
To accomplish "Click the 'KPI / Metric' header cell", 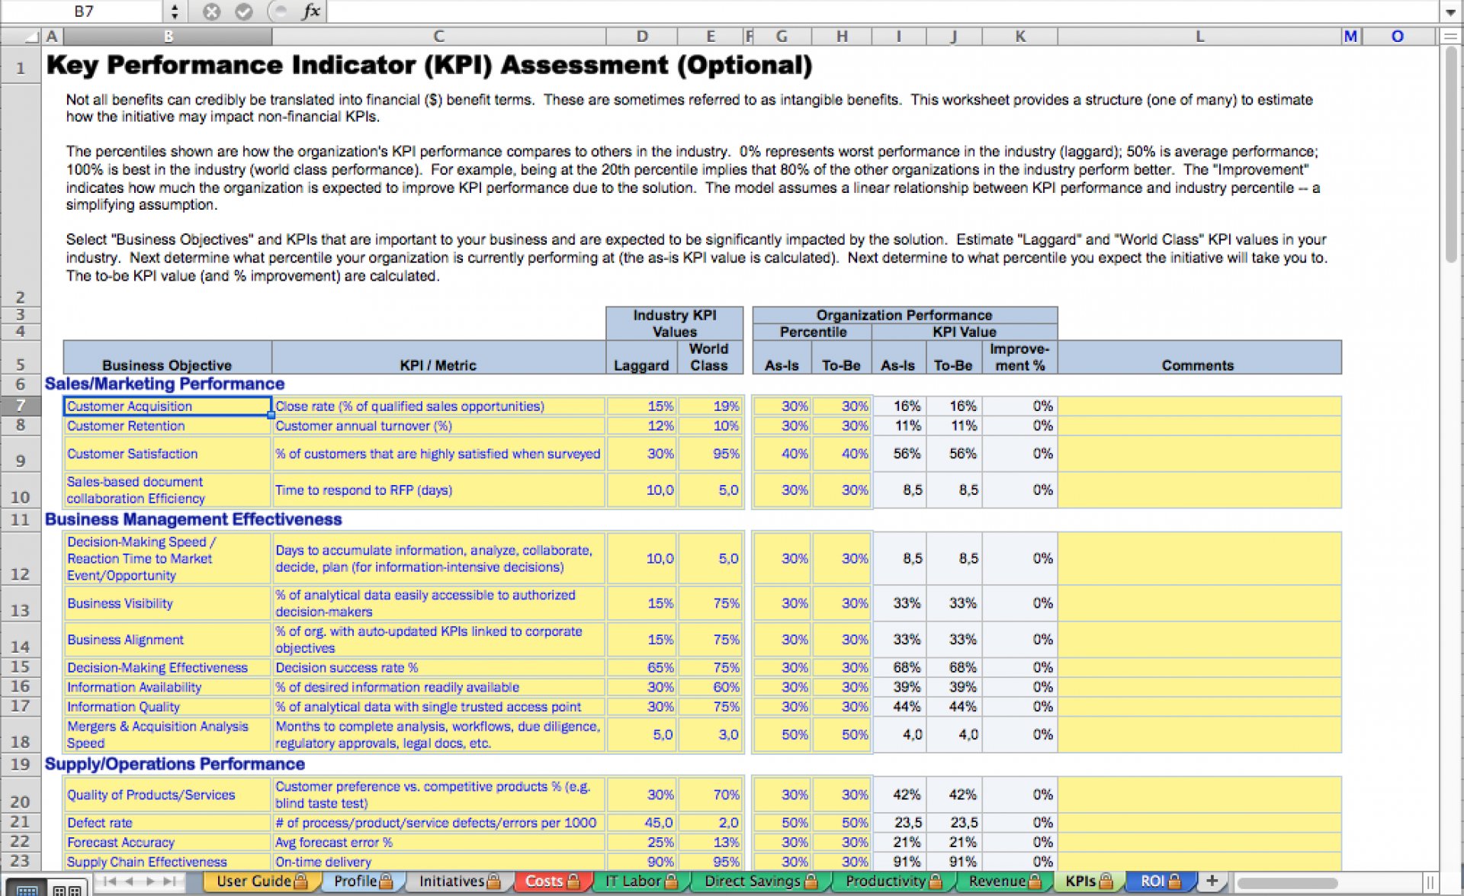I will [438, 357].
